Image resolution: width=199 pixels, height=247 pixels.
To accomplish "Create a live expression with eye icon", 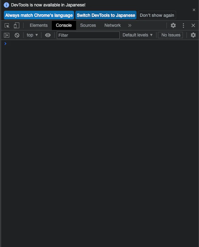I will pos(48,35).
